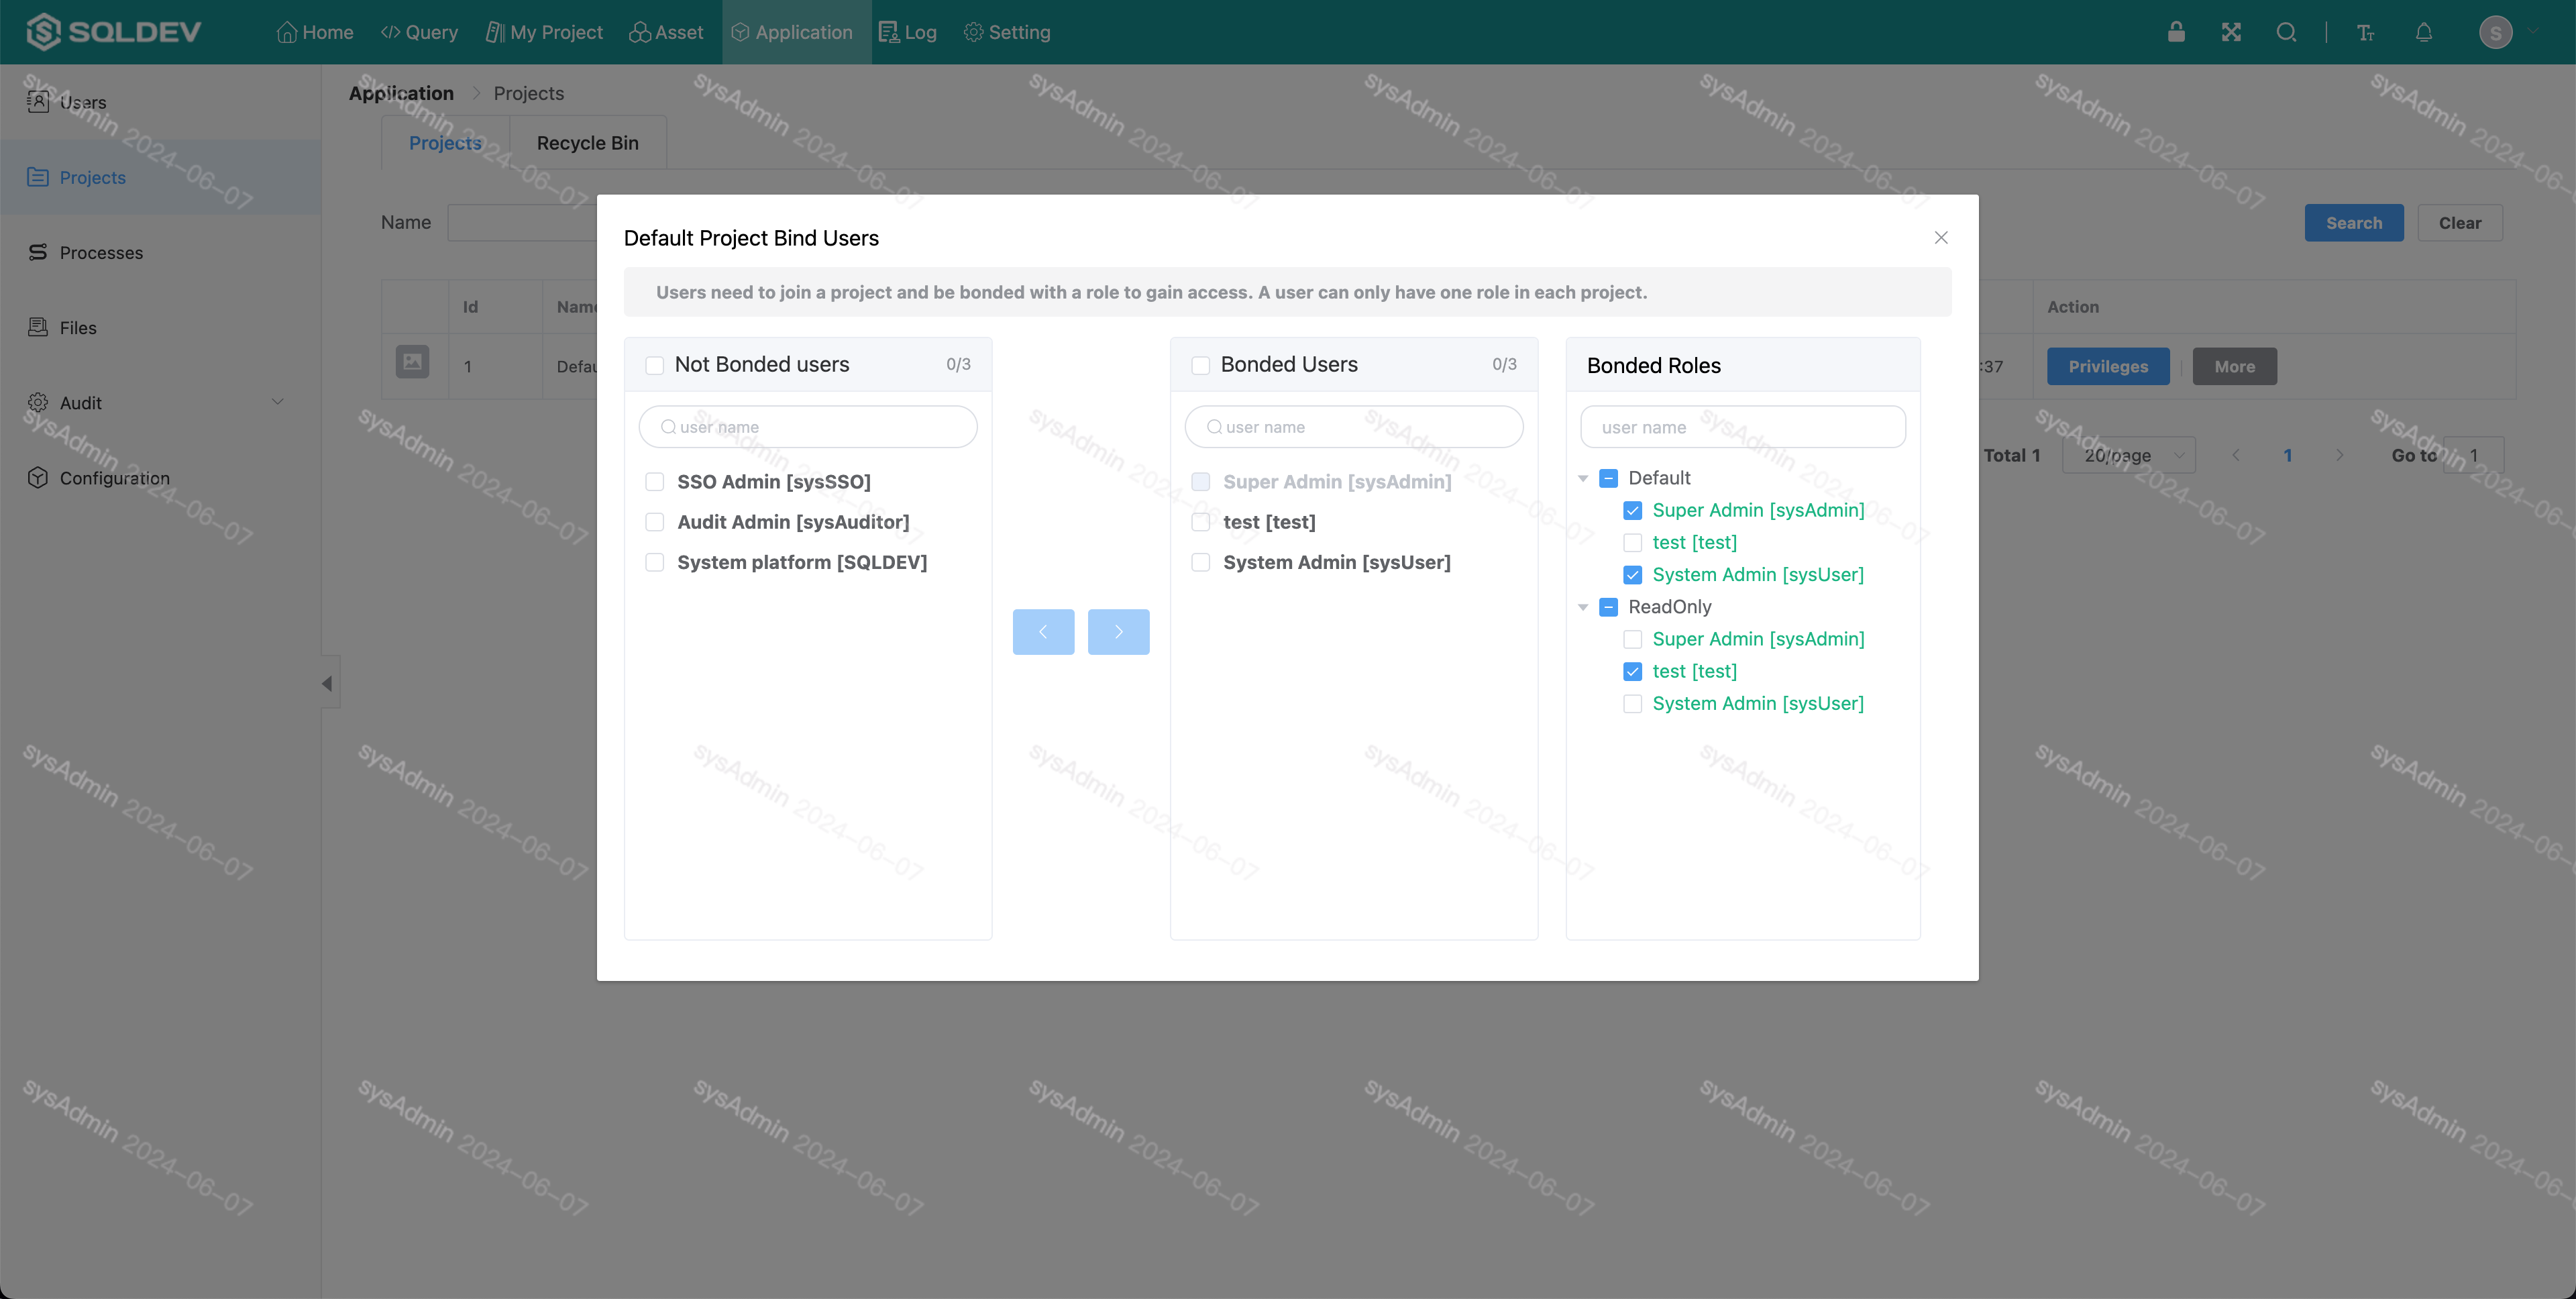2576x1299 pixels.
Task: Collapse the ReadOnly bonded role tree item
Action: tap(1585, 607)
